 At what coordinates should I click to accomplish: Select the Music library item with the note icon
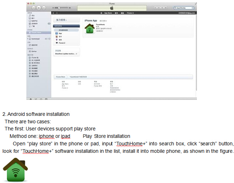pyautogui.click(x=32, y=16)
